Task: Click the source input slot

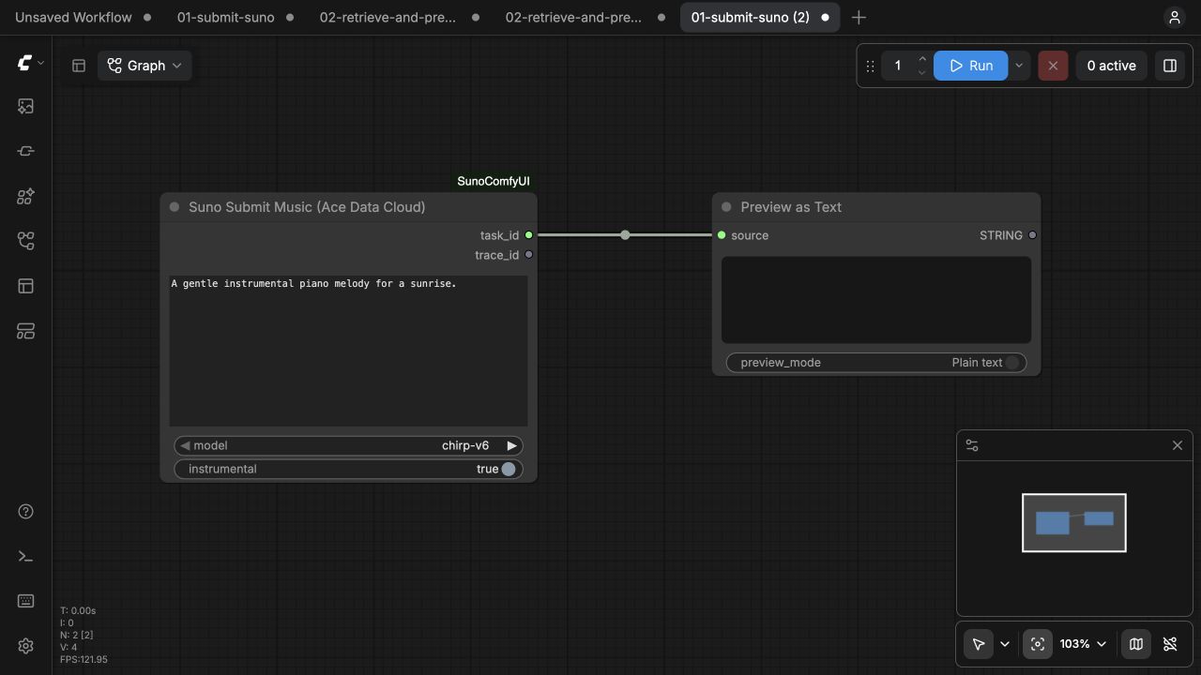Action: [722, 235]
